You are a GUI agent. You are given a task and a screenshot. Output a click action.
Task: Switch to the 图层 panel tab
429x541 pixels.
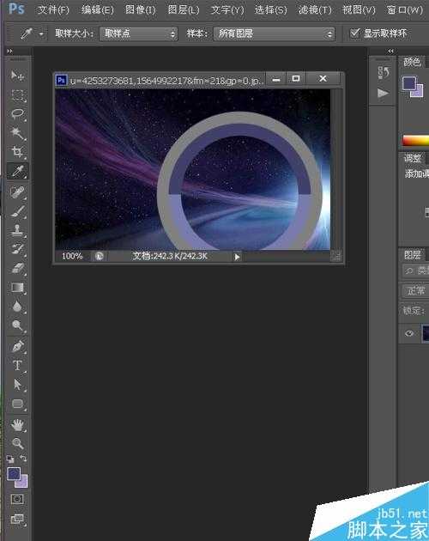pos(412,255)
